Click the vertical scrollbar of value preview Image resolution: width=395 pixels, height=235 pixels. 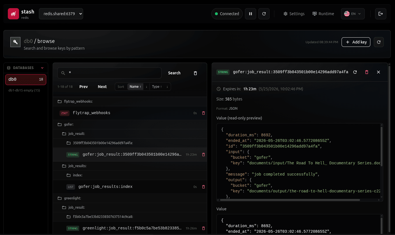381,146
